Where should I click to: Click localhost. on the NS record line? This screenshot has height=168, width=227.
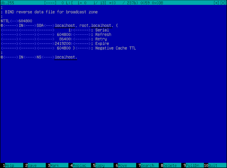pos(66,57)
